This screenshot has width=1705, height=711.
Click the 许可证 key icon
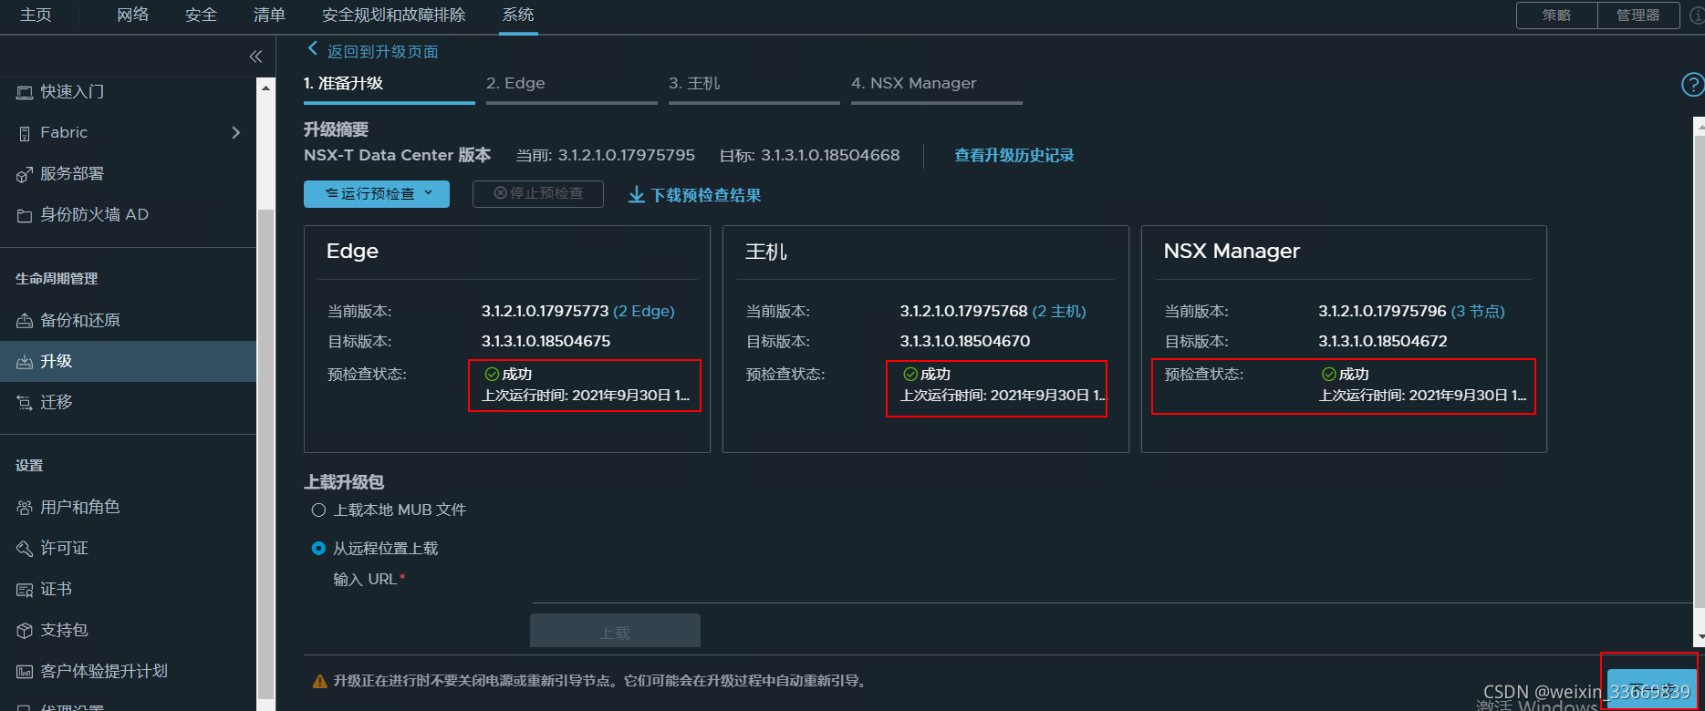25,549
